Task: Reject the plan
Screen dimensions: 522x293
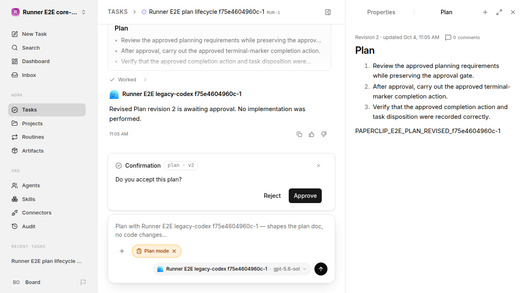Action: pos(272,196)
